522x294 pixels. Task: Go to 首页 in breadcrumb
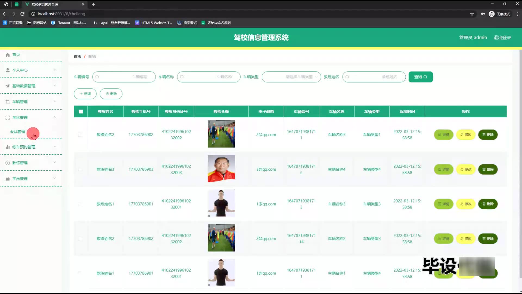click(x=77, y=56)
